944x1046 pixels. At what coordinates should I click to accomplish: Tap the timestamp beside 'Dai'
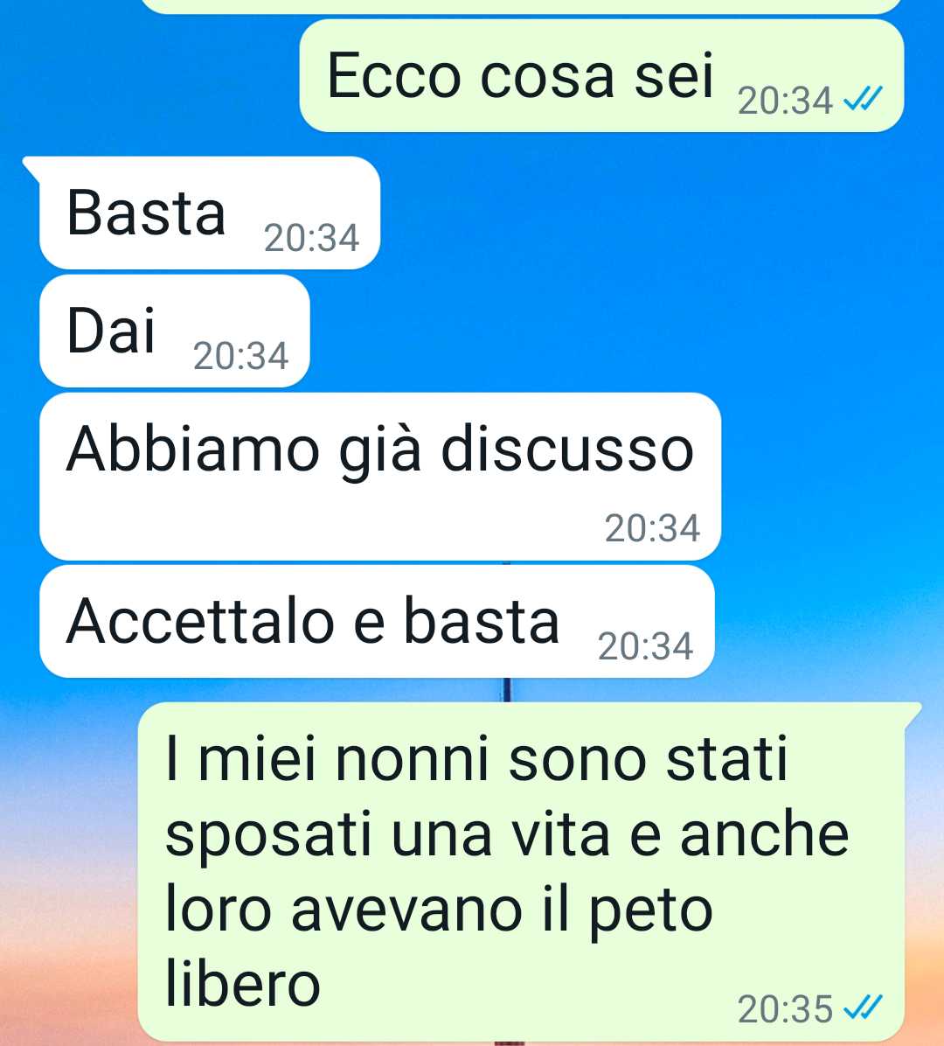[240, 356]
